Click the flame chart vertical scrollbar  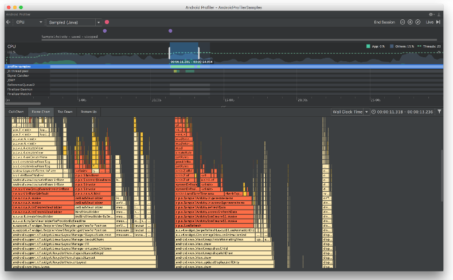click(442, 175)
